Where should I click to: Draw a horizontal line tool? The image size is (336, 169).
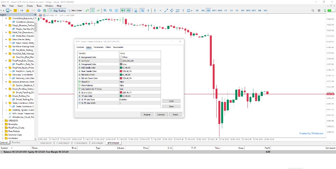click(x=160, y=10)
